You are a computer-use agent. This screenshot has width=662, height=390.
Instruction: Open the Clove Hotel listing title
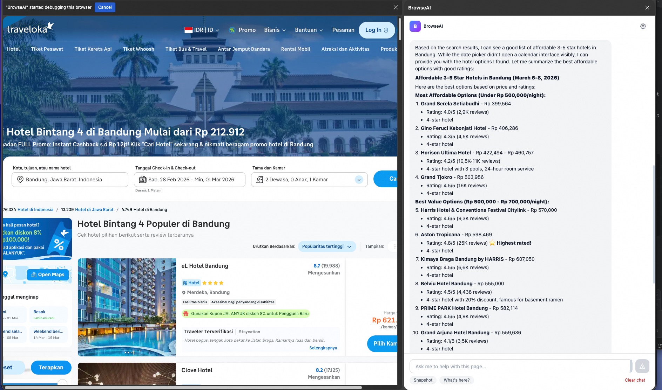(x=197, y=370)
